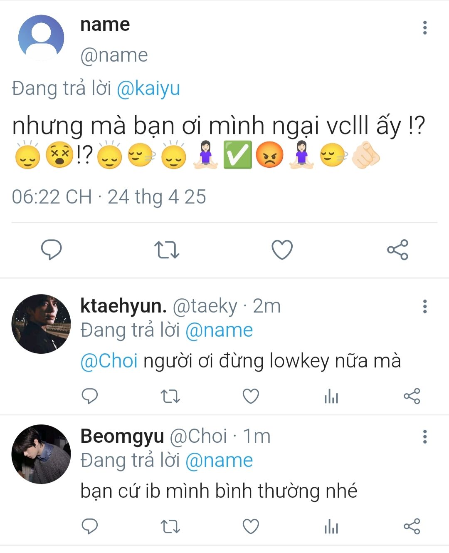The height and width of the screenshot is (553, 449).
Task: Share the main tweet by name
Action: (x=397, y=250)
